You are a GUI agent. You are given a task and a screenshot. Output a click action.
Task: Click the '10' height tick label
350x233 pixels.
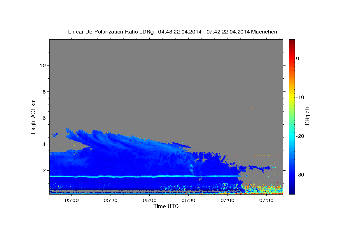tap(42, 65)
